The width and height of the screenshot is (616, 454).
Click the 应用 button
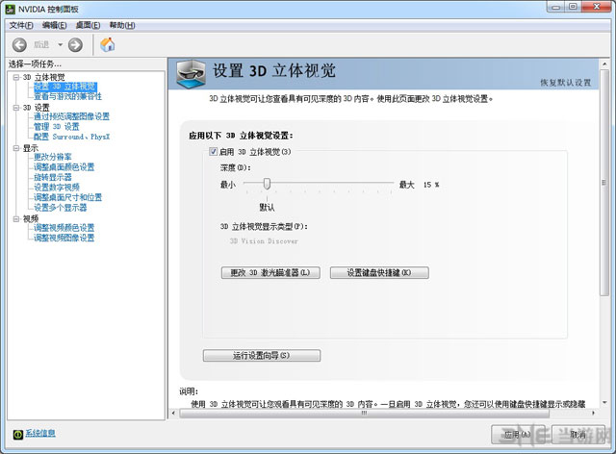click(518, 435)
